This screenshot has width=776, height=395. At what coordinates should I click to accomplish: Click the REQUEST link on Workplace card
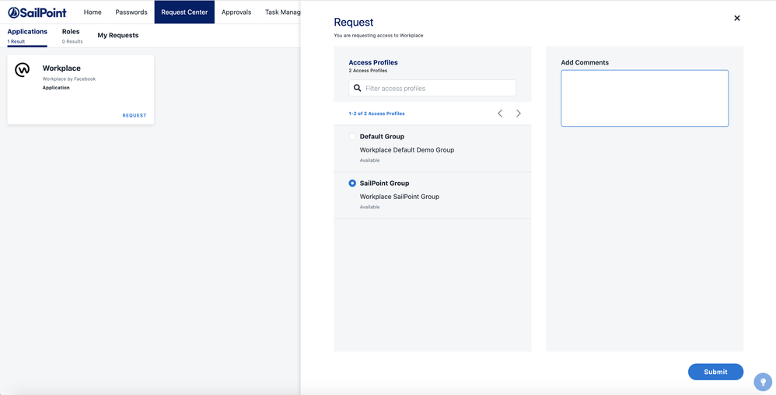click(134, 115)
